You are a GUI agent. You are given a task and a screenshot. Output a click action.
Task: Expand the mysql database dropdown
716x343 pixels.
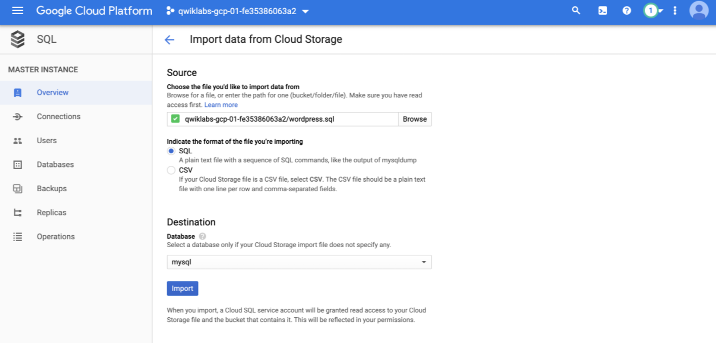(x=299, y=262)
